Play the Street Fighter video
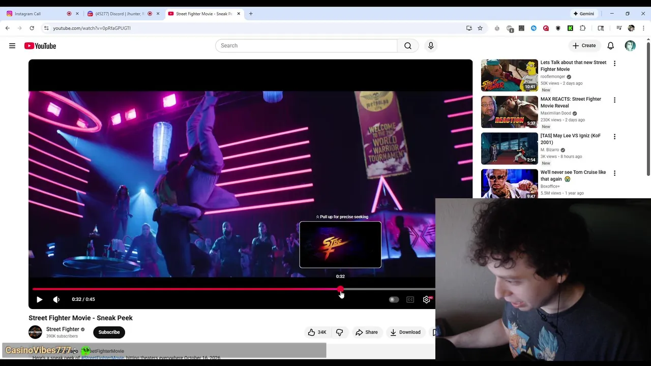Screen dimensions: 651x366 39,299
